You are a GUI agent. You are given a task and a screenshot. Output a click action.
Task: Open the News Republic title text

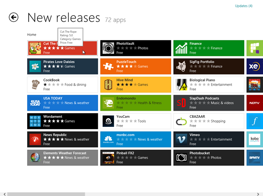pyautogui.click(x=55, y=135)
